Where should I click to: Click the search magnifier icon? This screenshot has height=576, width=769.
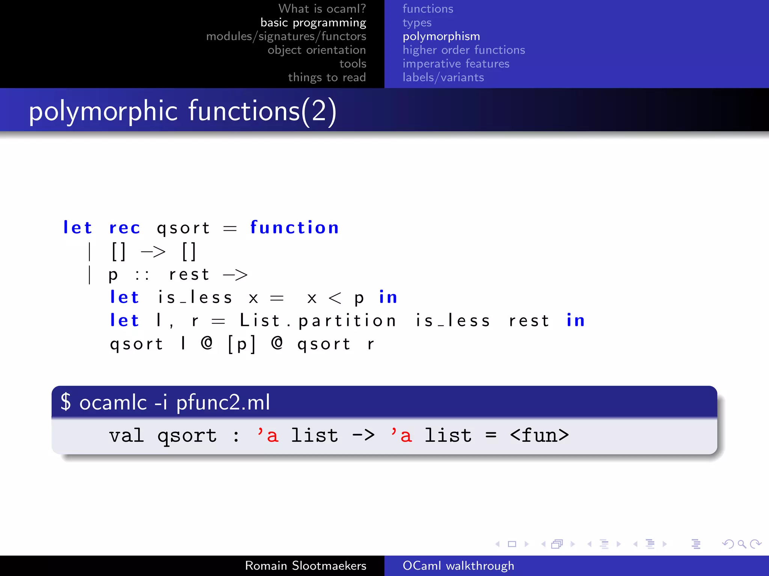tap(742, 544)
